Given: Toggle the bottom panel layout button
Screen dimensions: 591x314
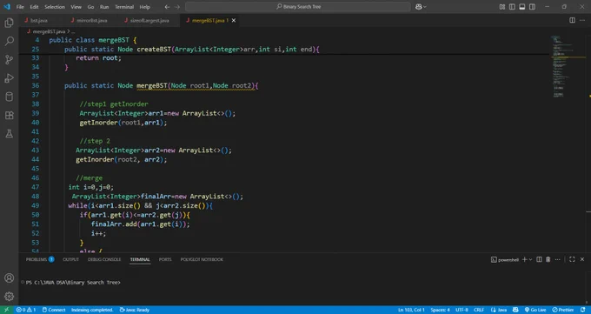Looking at the screenshot, I should 522,7.
